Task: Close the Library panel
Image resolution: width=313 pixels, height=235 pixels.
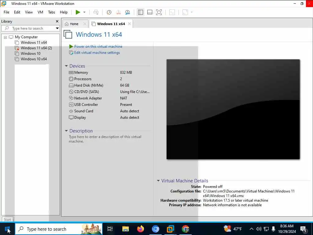Action: [x=57, y=21]
